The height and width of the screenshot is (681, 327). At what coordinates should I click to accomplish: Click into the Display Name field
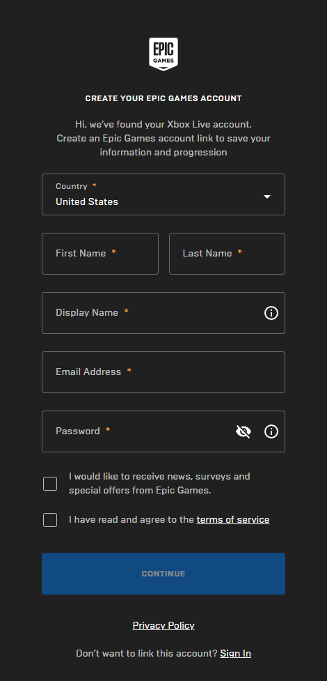[x=163, y=313]
